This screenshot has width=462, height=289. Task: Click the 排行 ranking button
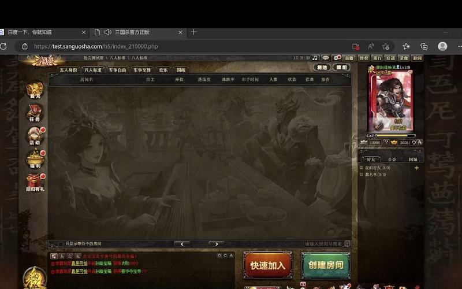377,58
